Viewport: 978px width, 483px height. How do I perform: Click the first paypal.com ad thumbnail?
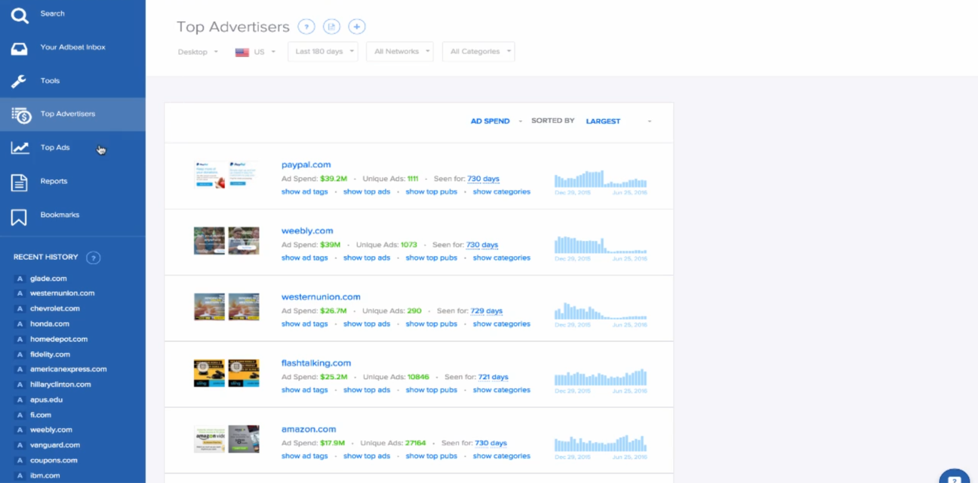click(209, 175)
